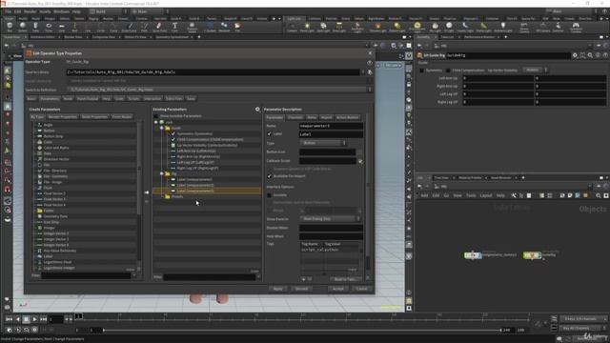
Task: Select the Spray Paint shelf tool
Action: (x=159, y=28)
